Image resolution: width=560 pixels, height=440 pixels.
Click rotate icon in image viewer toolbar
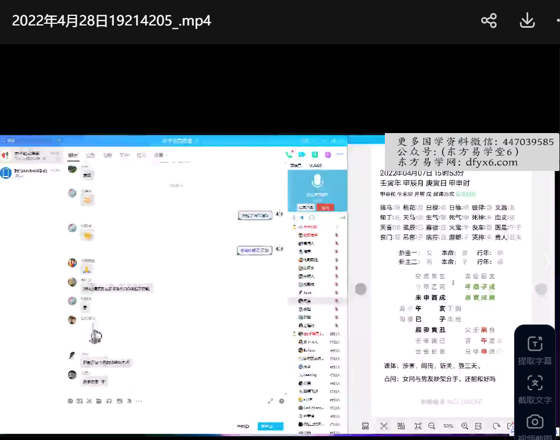tap(496, 426)
